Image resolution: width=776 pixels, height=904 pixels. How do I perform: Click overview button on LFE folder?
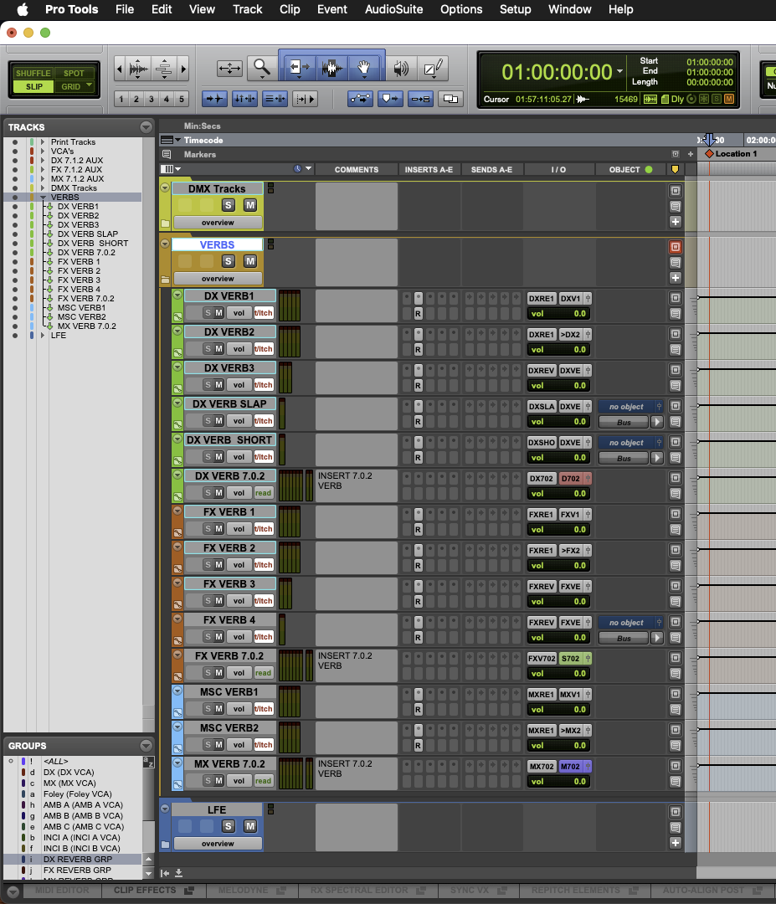click(x=218, y=844)
